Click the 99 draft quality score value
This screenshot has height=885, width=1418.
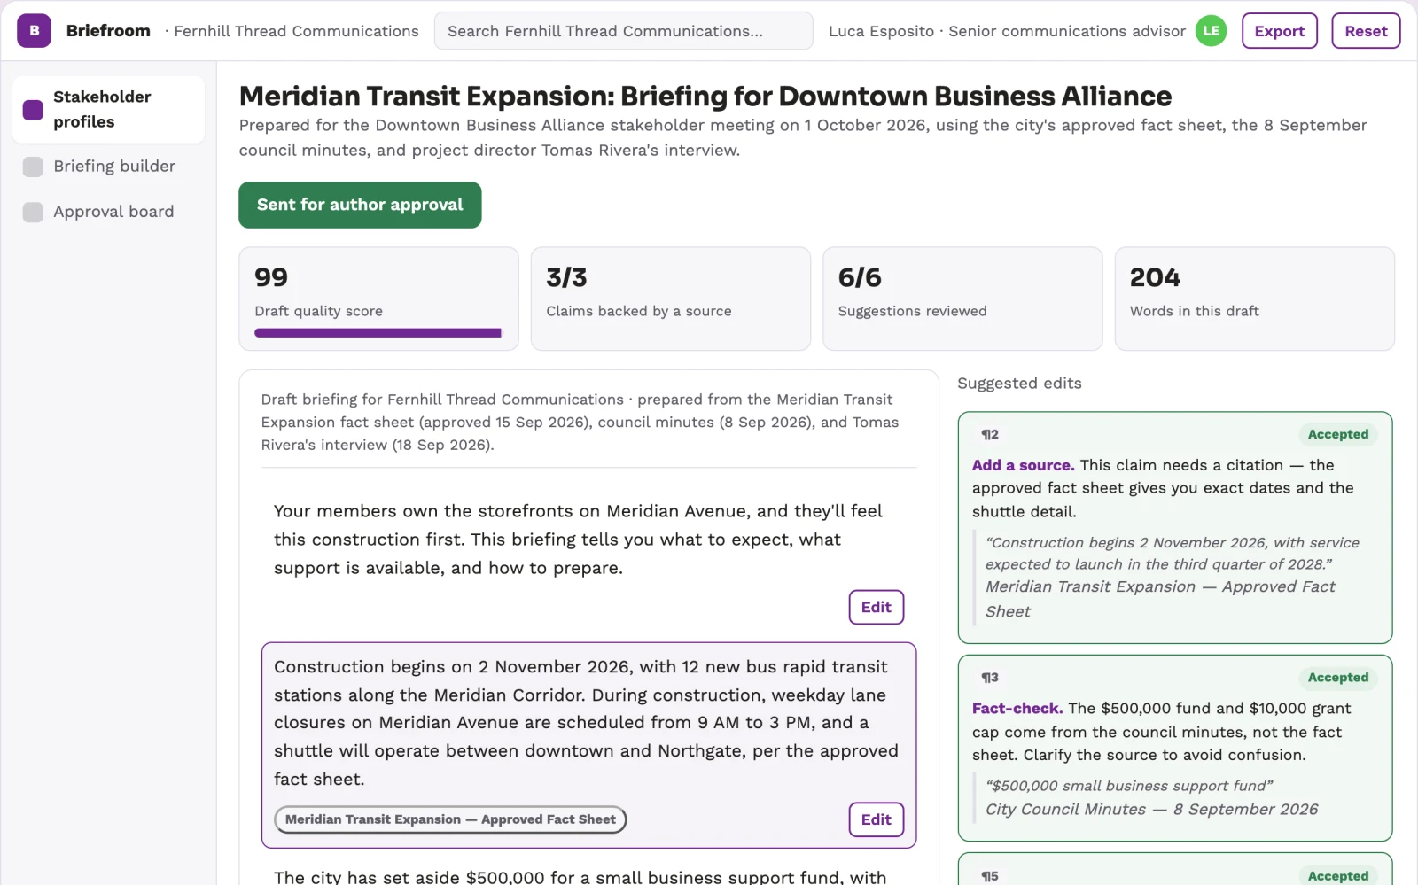click(271, 277)
